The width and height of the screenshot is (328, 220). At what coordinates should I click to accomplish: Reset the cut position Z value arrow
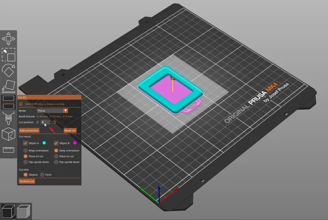[x=55, y=122]
